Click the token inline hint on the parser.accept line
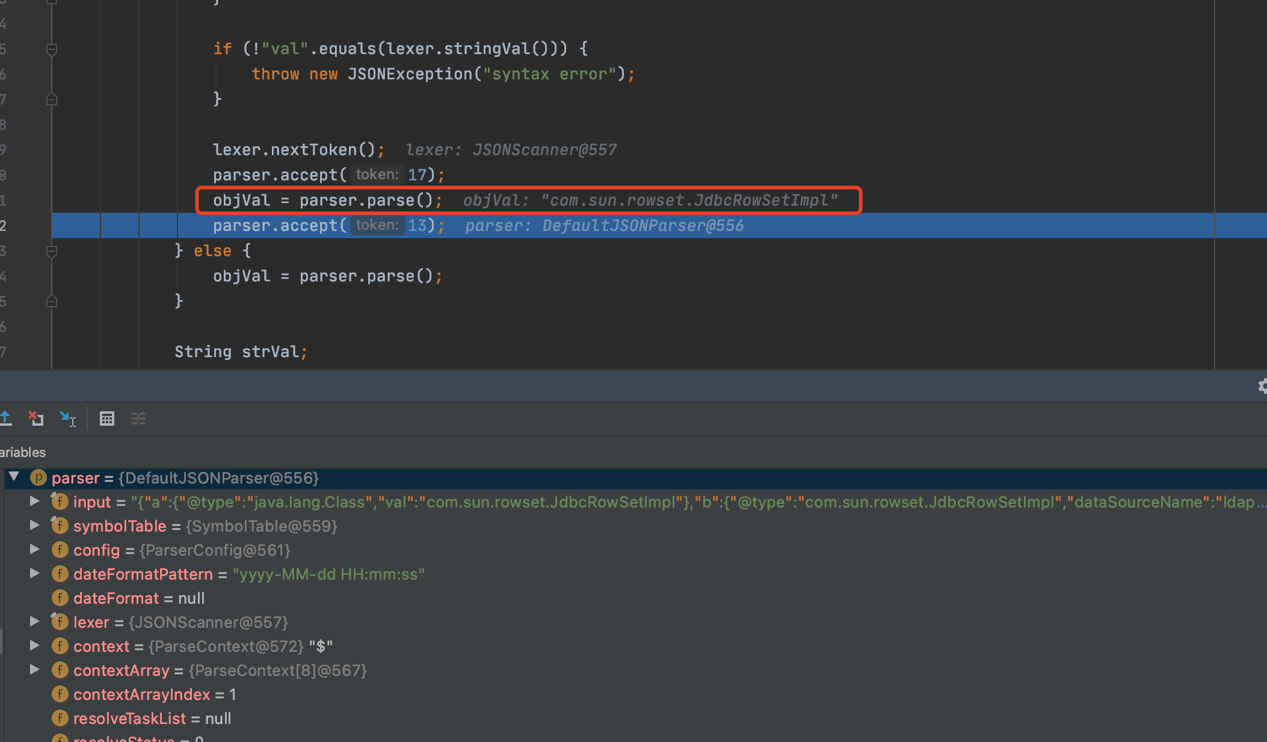 [x=377, y=225]
